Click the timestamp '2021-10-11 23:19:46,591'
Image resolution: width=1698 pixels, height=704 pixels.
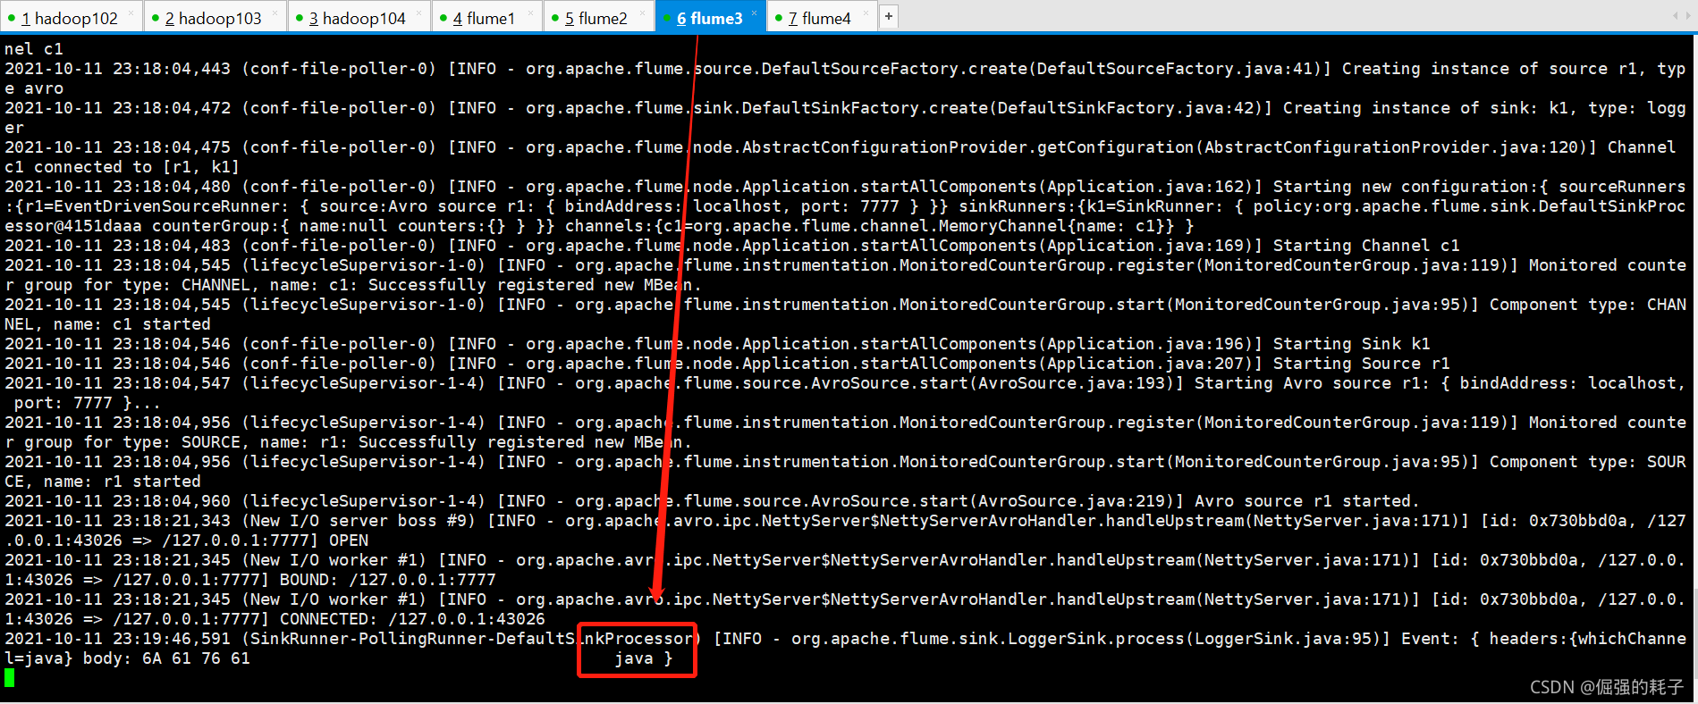[x=117, y=639]
